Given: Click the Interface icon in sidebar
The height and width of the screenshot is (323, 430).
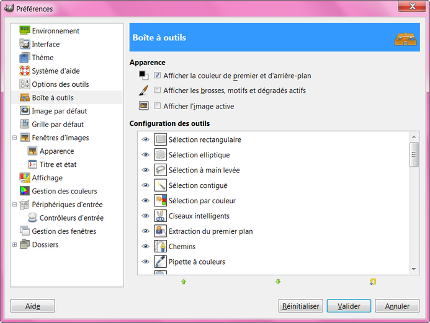Looking at the screenshot, I should [x=25, y=44].
